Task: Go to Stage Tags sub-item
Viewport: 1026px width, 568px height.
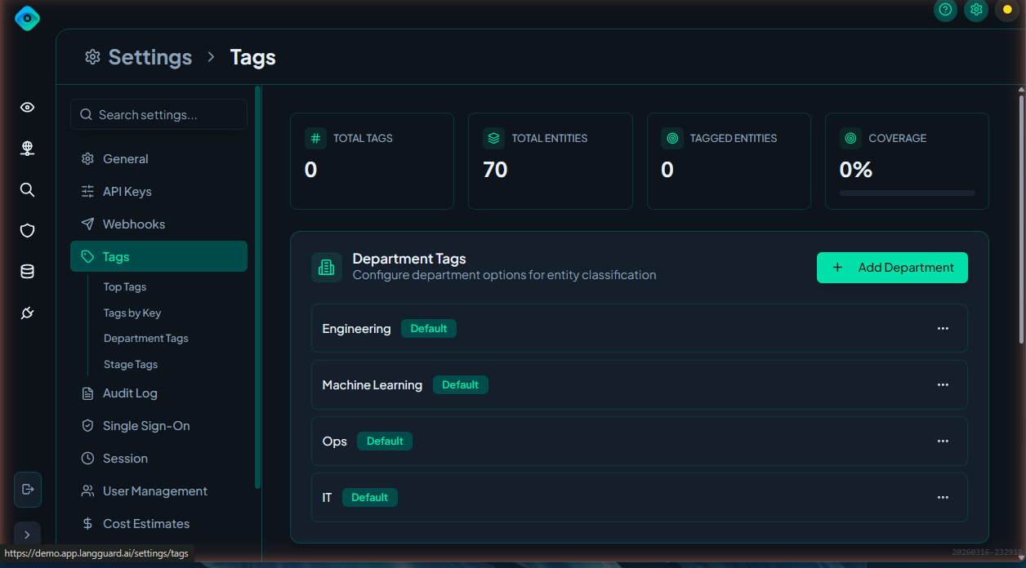Action: (x=131, y=365)
